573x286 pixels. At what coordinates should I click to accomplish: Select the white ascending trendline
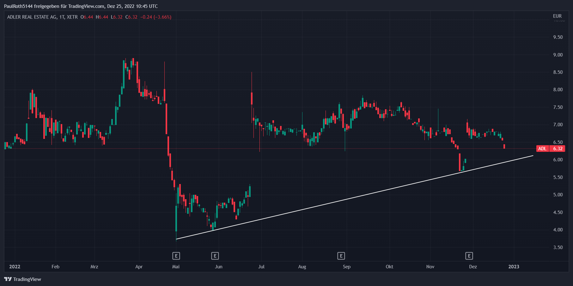[354, 198]
